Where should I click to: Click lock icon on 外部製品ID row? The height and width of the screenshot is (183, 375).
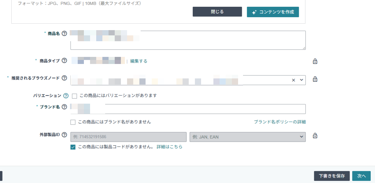[315, 136]
